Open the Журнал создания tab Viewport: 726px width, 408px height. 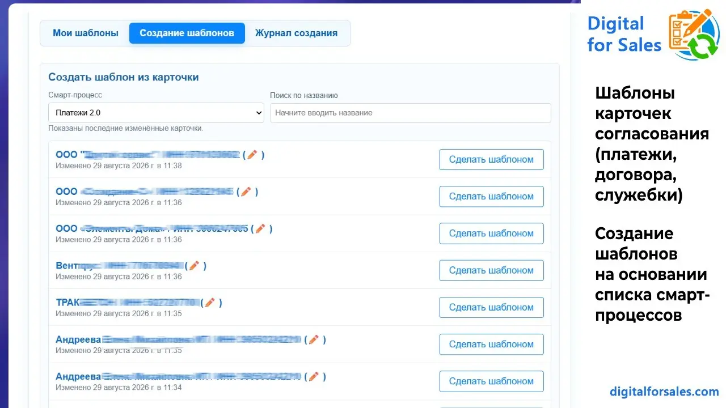point(296,33)
